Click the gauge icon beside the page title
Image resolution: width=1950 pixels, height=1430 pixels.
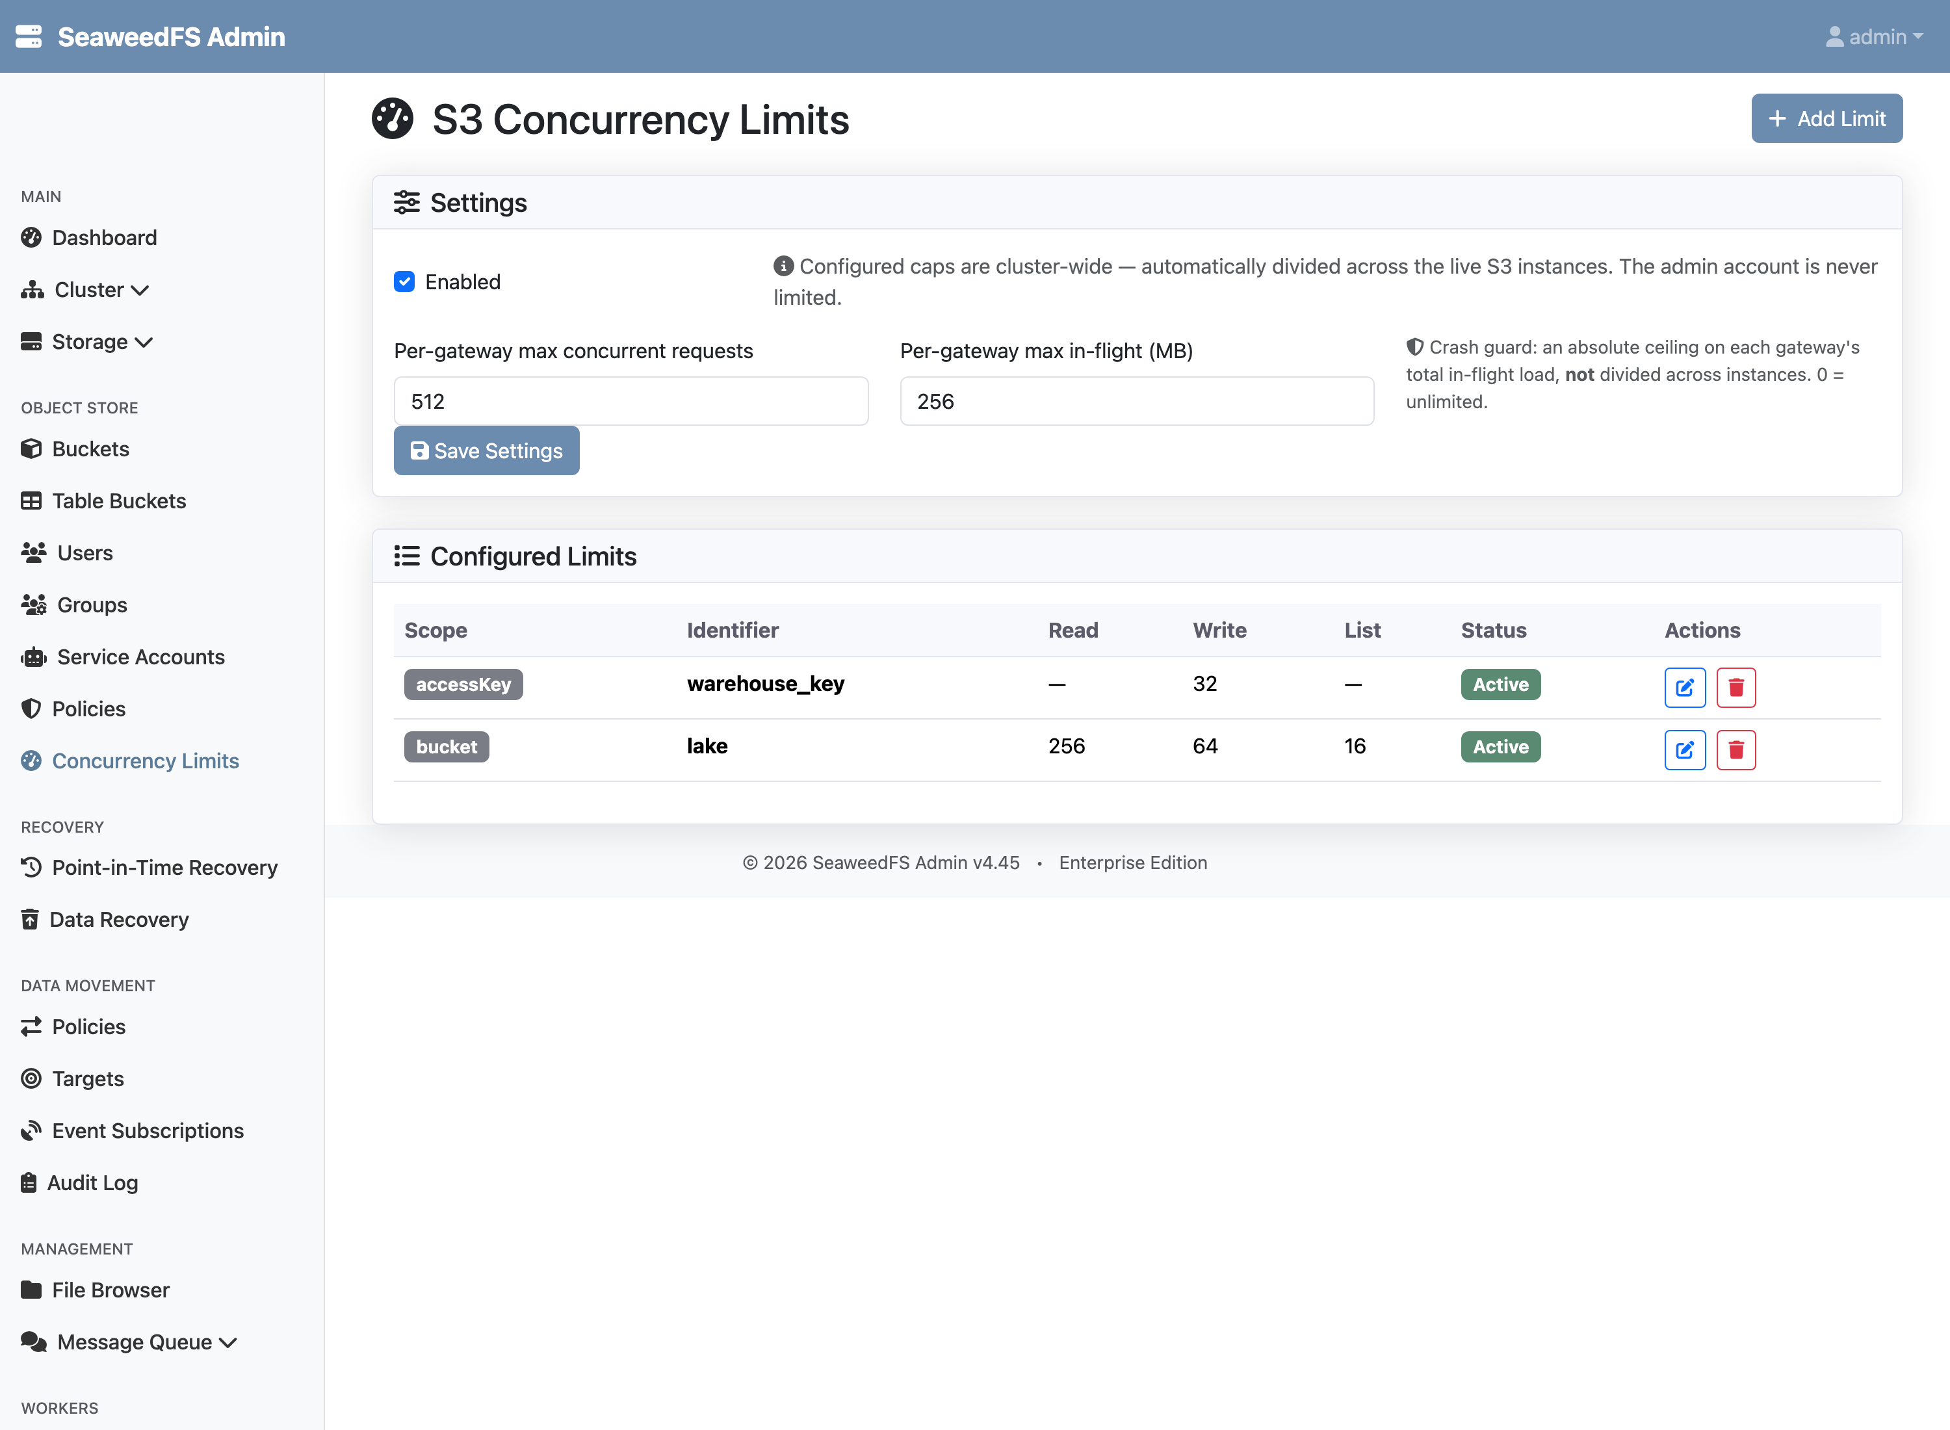(x=392, y=118)
